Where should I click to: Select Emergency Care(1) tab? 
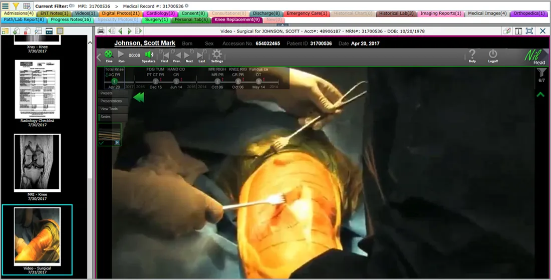point(307,14)
